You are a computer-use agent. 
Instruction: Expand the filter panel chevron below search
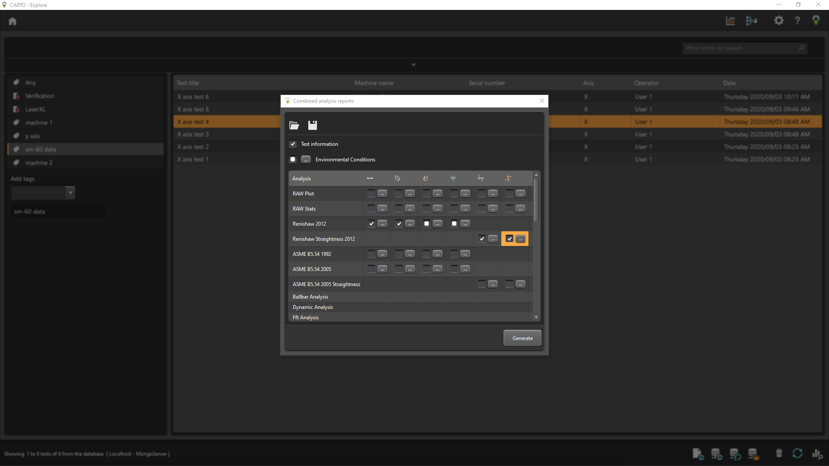tap(413, 65)
